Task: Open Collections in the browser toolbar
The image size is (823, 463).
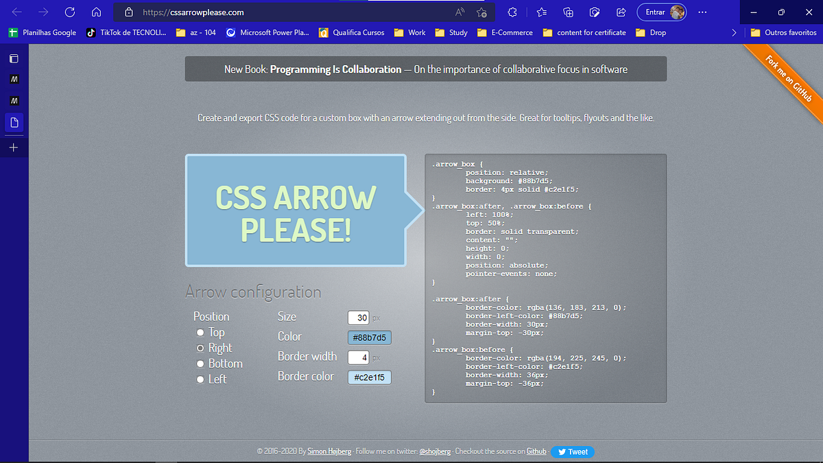Action: pyautogui.click(x=568, y=12)
